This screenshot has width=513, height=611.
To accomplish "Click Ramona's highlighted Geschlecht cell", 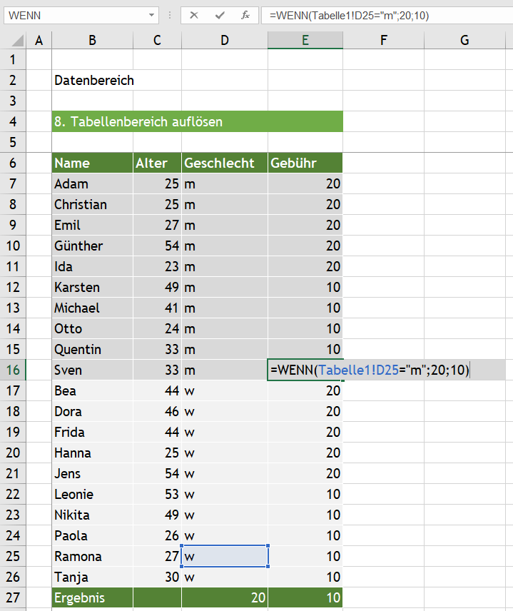I will (x=225, y=556).
